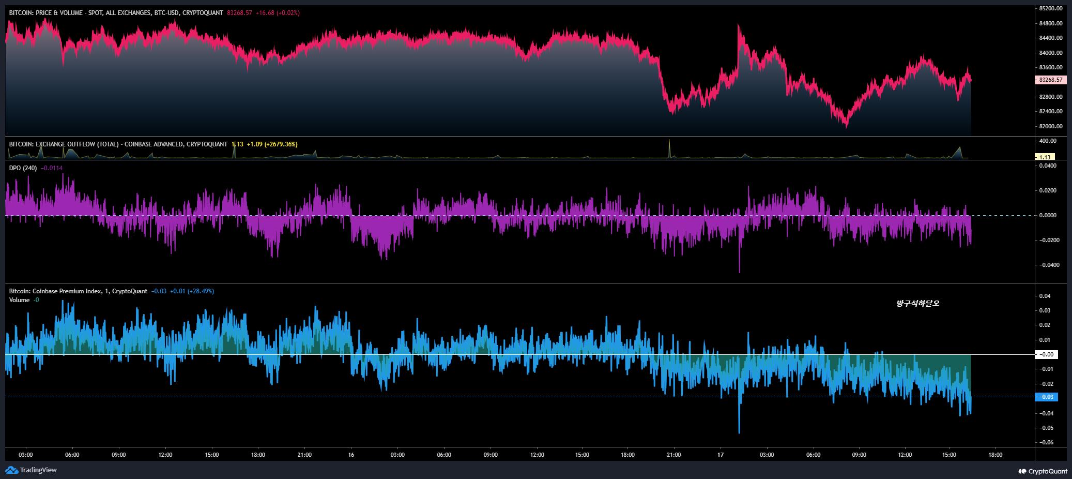Viewport: 1072px width, 479px height.
Task: Select the Bitcoin Price & Volume legend title
Action: click(x=116, y=13)
